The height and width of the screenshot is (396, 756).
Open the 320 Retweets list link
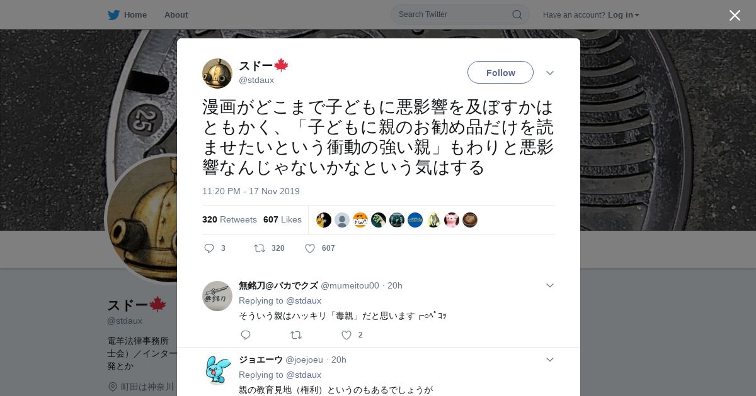click(229, 219)
